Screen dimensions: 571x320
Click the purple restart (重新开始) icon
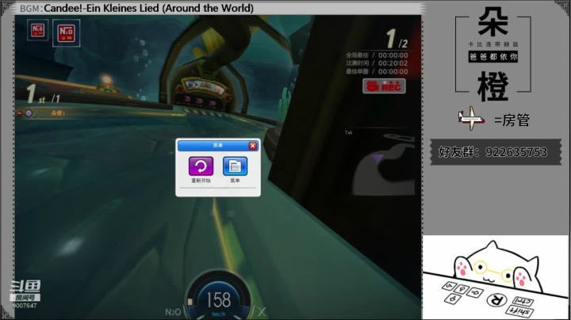click(201, 166)
